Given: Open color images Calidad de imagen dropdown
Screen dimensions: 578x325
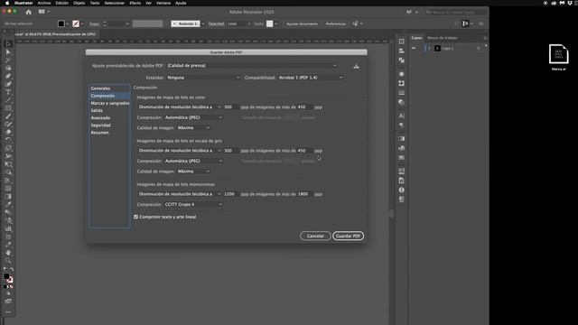Looking at the screenshot, I should [193, 128].
